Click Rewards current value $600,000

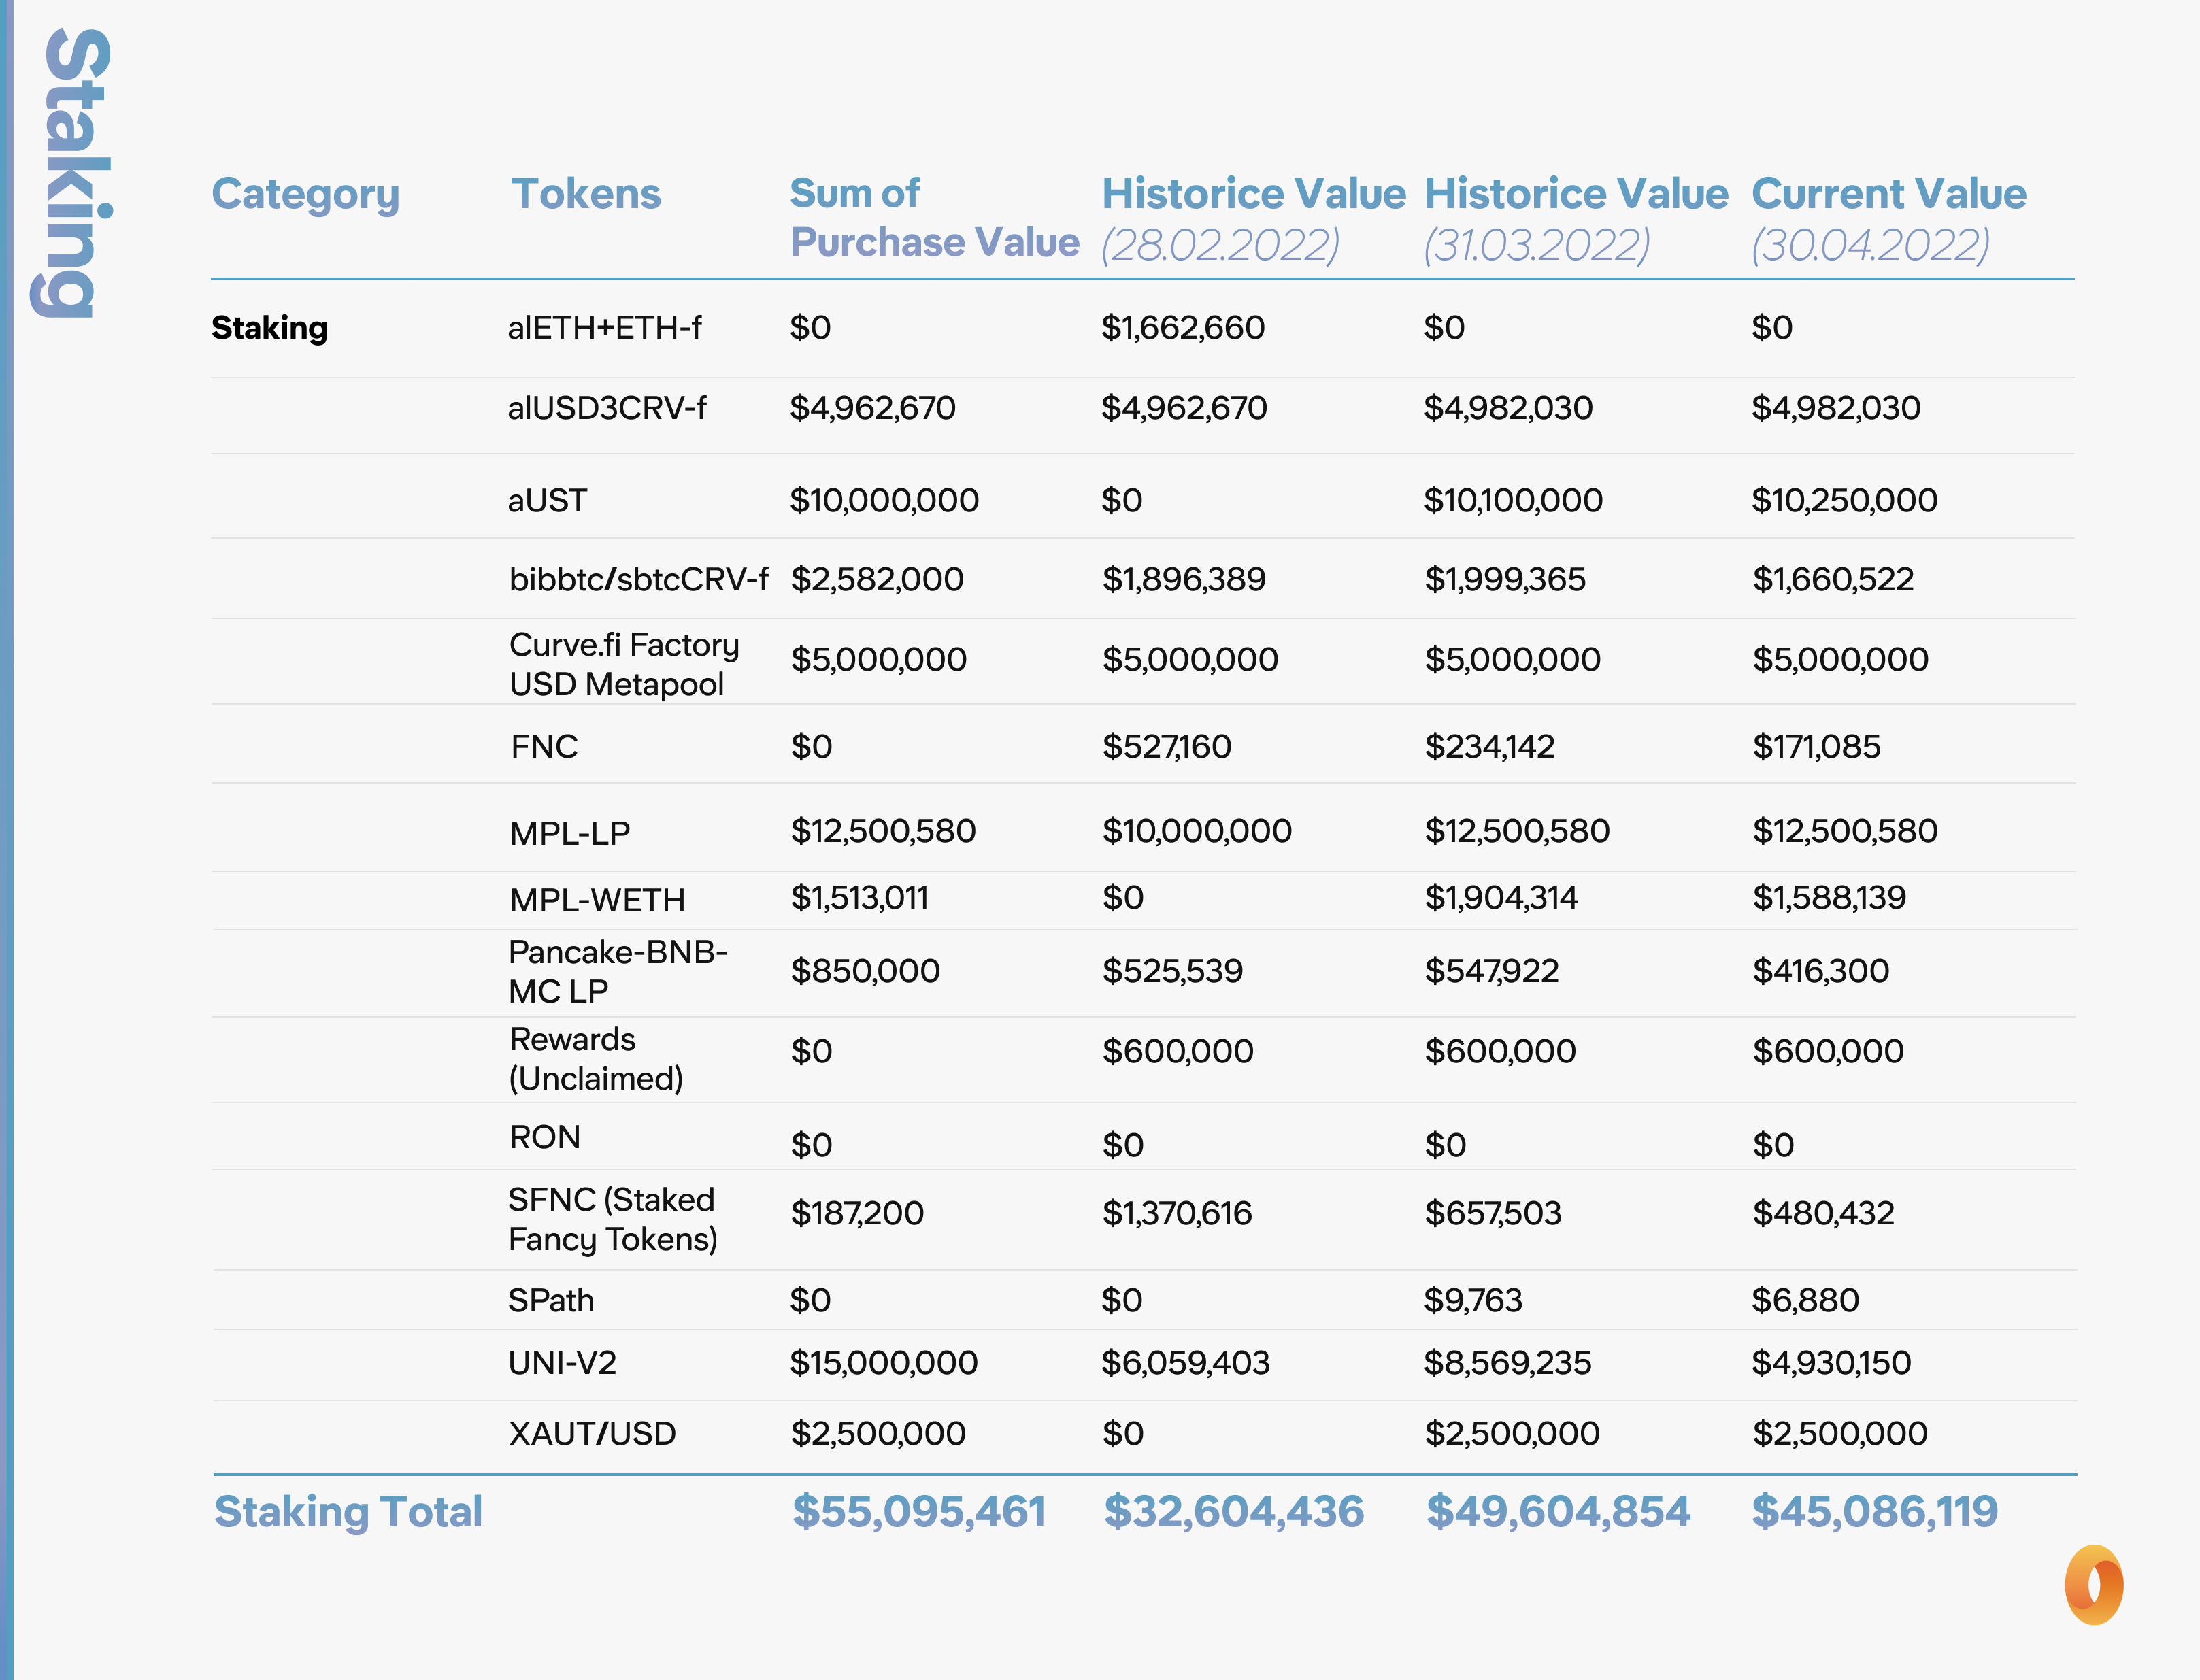[x=1828, y=1051]
